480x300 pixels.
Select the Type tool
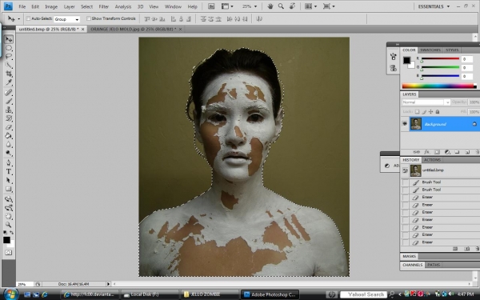click(x=9, y=172)
